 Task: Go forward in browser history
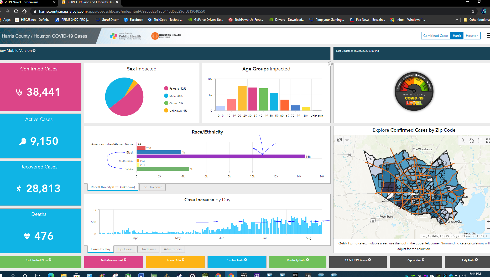pyautogui.click(x=7, y=11)
